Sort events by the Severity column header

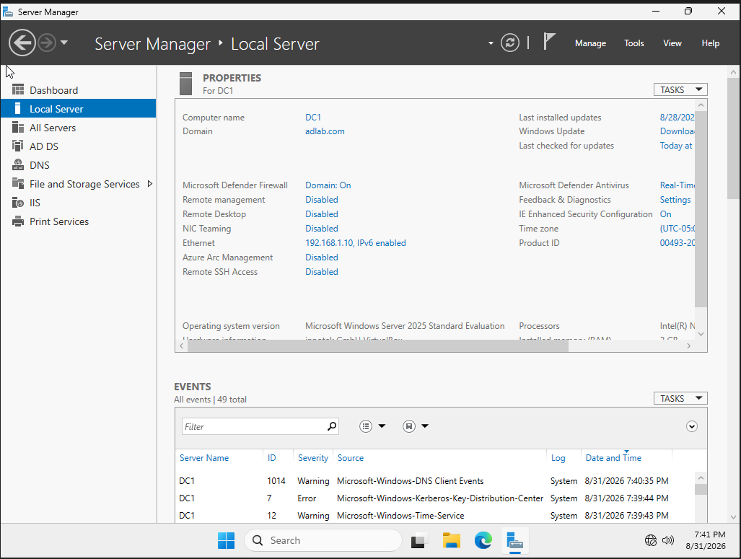(x=313, y=457)
